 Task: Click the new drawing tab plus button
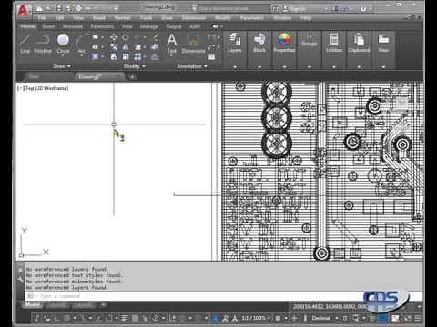tap(132, 77)
